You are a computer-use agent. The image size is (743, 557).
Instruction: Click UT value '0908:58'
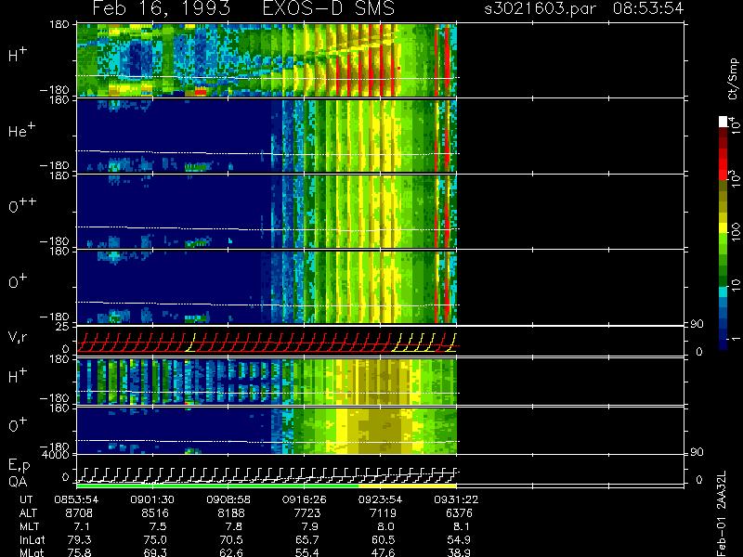[x=228, y=499]
